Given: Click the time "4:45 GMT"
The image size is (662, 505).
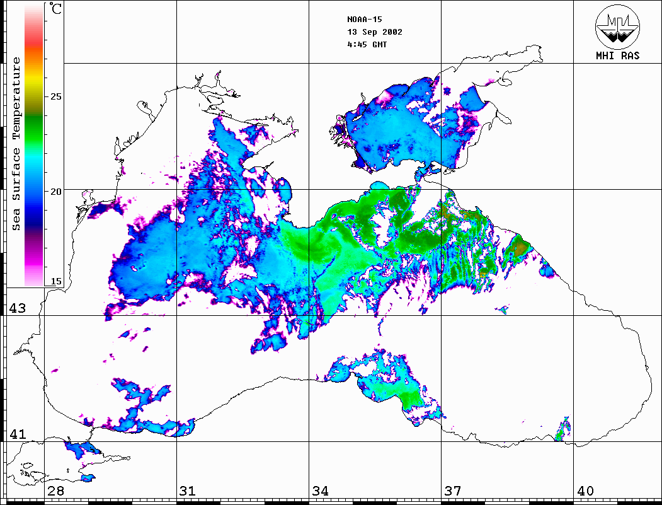Looking at the screenshot, I should 367,44.
